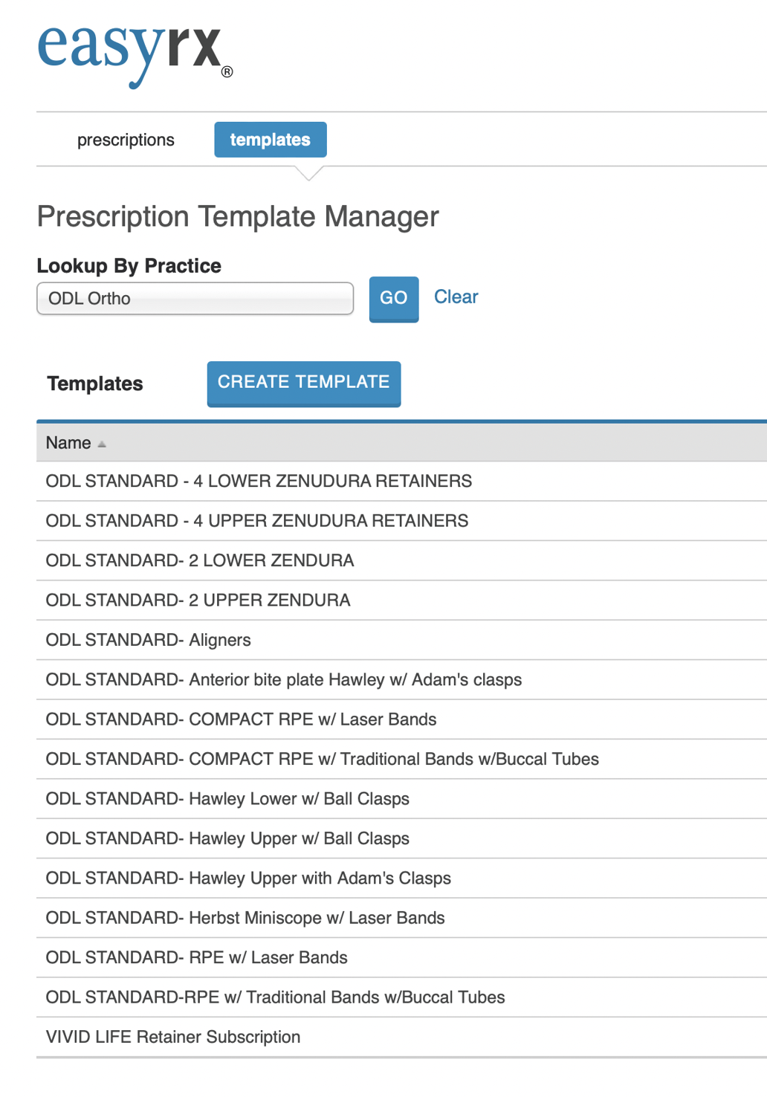This screenshot has width=767, height=1097.
Task: Open the prescriptions tab
Action: 126,140
